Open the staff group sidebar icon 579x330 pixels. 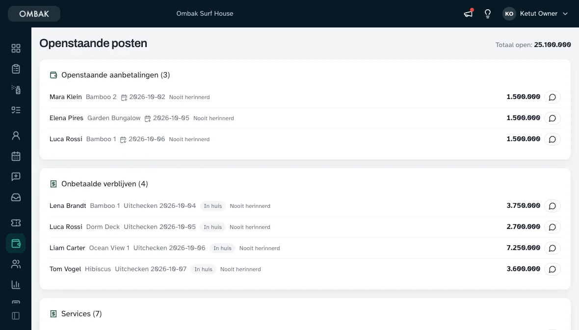coord(16,264)
